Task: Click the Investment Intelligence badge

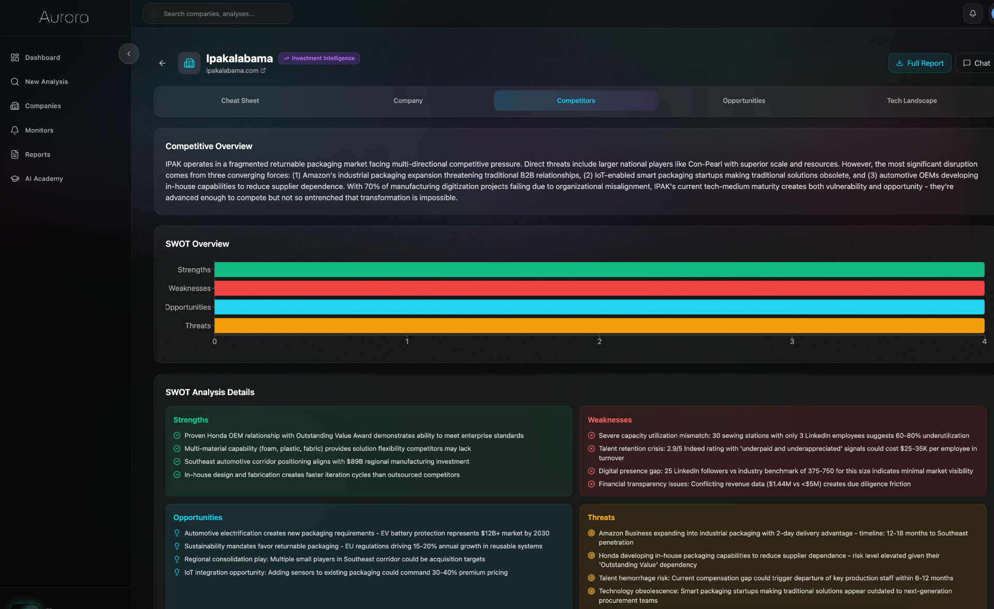Action: pos(319,59)
